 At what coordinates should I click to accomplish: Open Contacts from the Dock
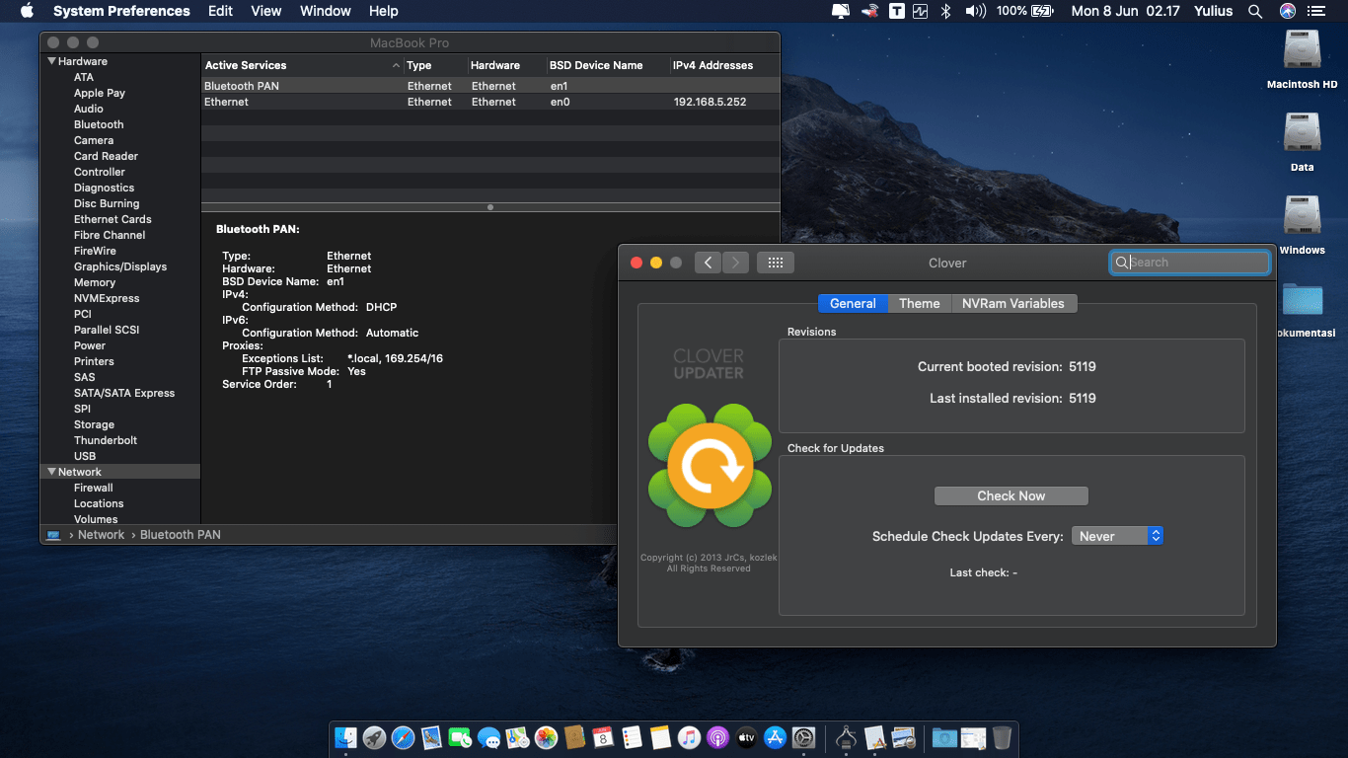click(574, 737)
